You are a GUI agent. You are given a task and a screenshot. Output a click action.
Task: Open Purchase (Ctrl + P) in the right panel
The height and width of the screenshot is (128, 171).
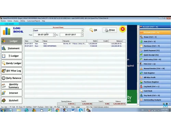(155, 46)
